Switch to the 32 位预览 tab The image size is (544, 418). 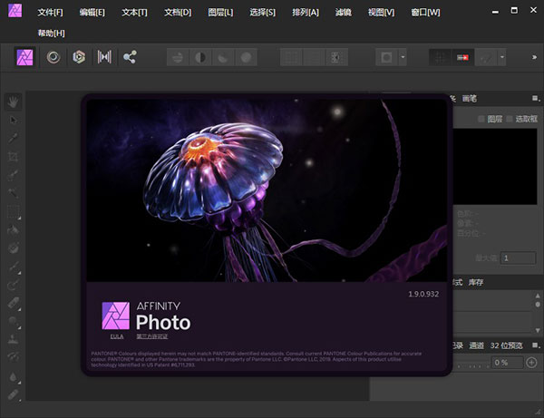(506, 345)
